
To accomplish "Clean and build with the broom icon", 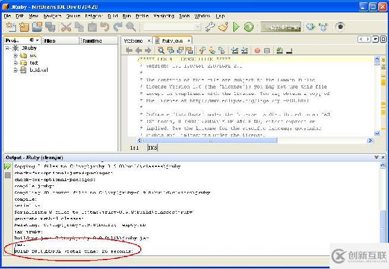I will [x=223, y=27].
